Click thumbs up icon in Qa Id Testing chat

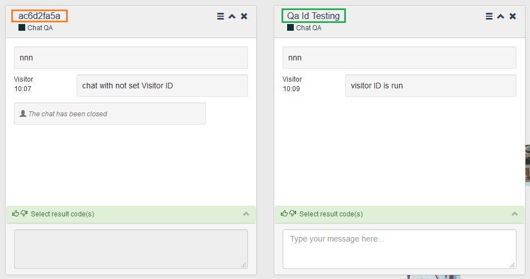tap(284, 214)
